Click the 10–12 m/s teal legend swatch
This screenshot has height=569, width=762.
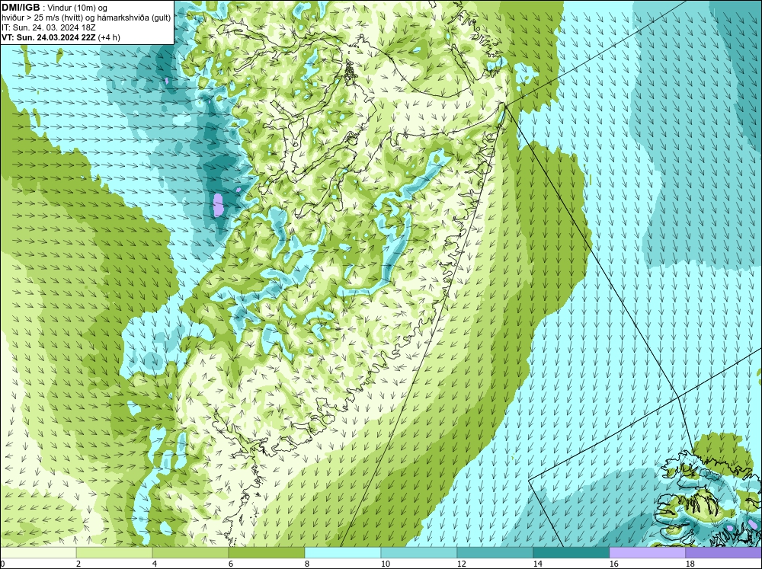point(419,552)
